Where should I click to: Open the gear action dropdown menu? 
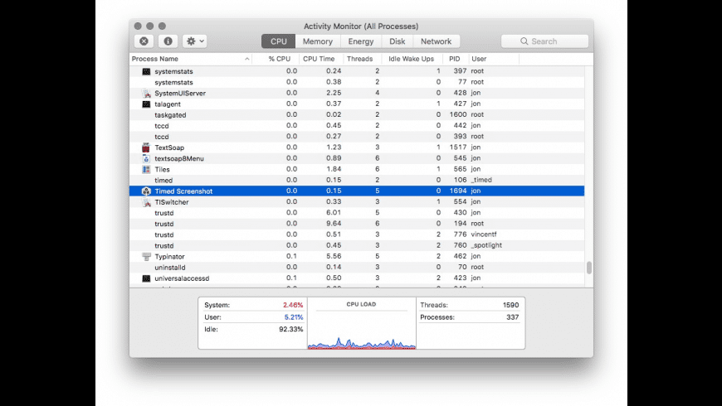tap(194, 41)
